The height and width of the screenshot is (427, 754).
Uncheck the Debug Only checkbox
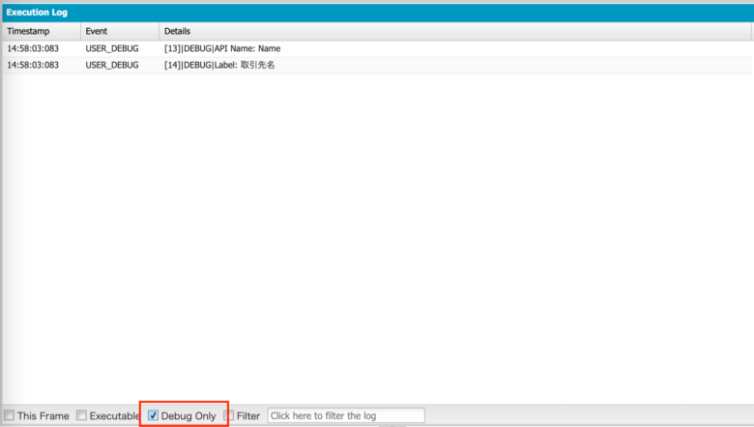click(x=153, y=415)
